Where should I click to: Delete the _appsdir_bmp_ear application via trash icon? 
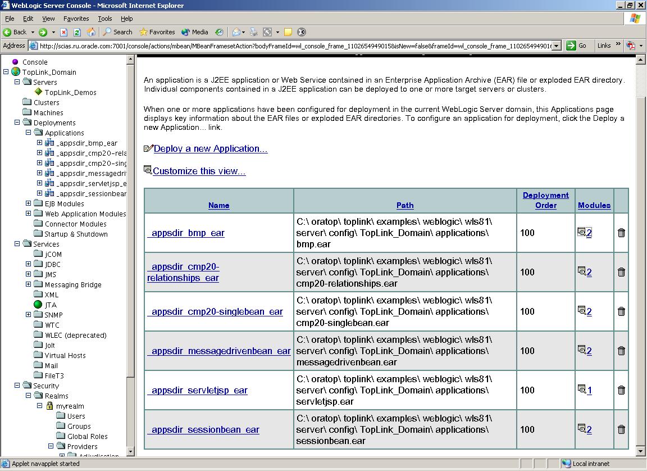click(x=621, y=233)
